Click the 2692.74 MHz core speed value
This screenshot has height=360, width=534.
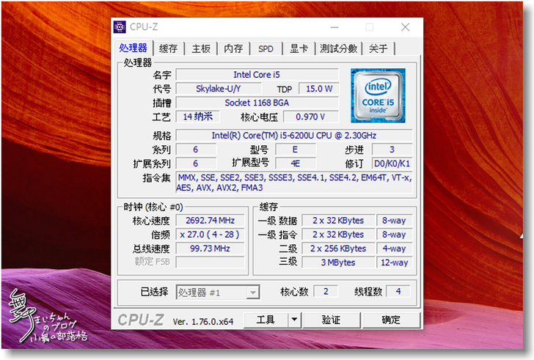tap(210, 221)
